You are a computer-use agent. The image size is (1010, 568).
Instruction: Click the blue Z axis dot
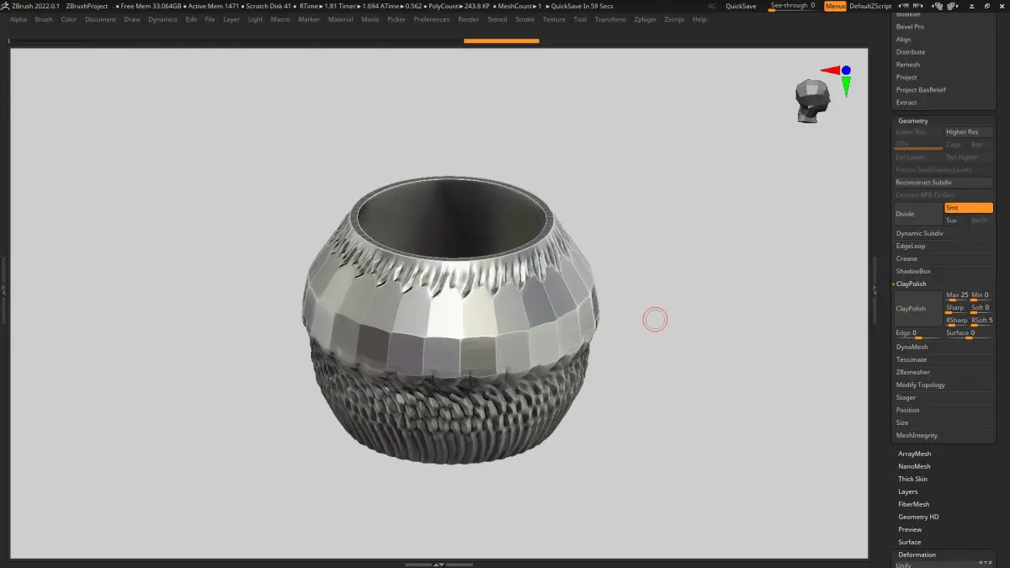coord(846,70)
